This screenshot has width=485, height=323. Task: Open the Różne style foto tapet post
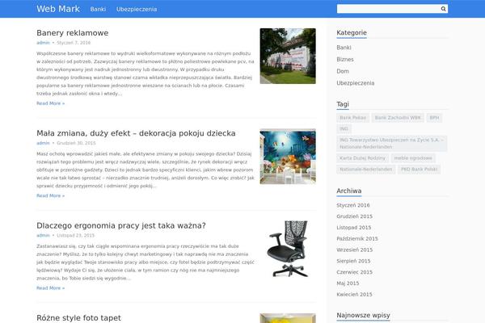tap(78, 317)
